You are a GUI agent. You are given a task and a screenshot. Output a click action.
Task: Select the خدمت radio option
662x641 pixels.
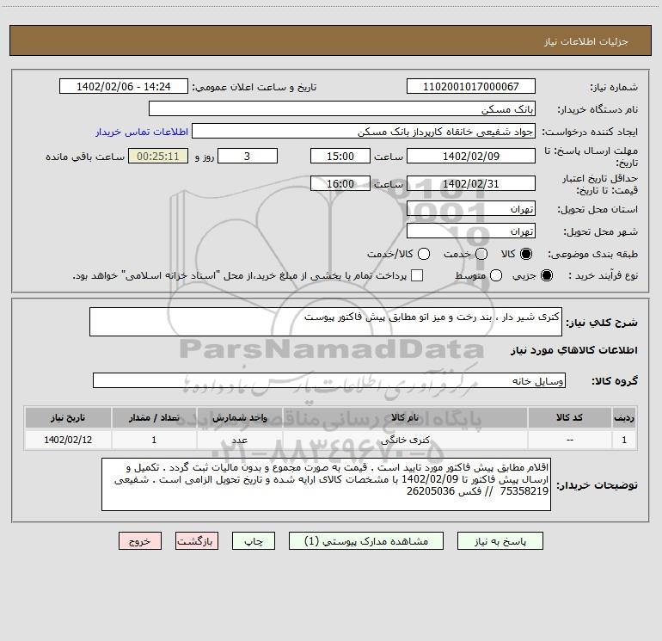[481, 254]
